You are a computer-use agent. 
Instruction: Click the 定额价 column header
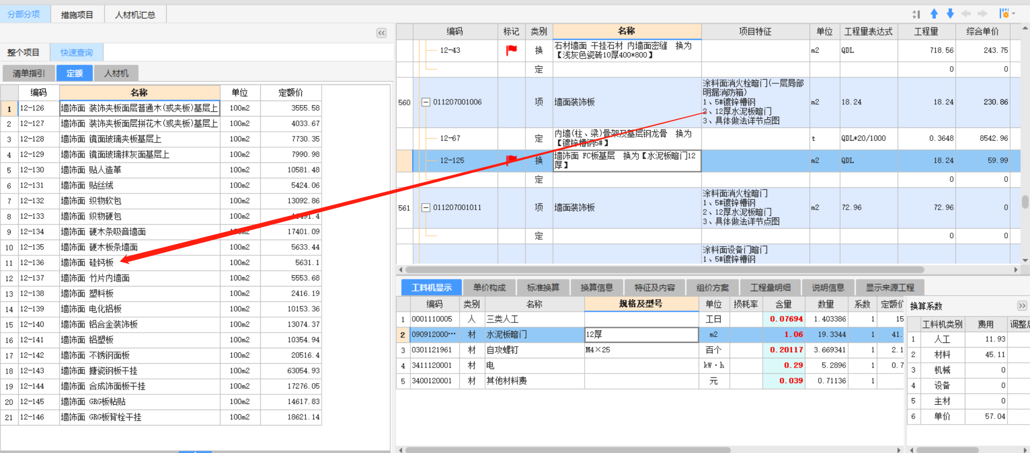[290, 92]
